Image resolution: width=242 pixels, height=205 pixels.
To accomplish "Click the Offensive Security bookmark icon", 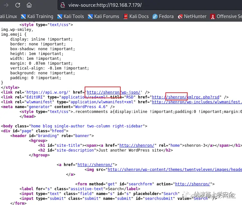I will [x=213, y=16].
